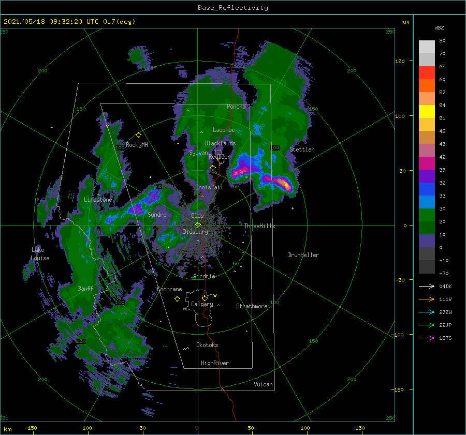Screen dimensions: 466x435
Task: Click the Didsbury label
Action: click(196, 232)
